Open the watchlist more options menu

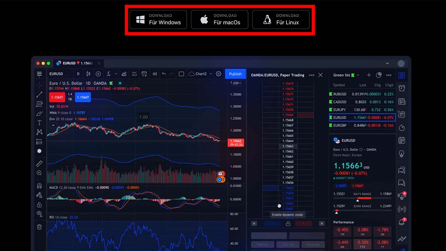point(389,75)
